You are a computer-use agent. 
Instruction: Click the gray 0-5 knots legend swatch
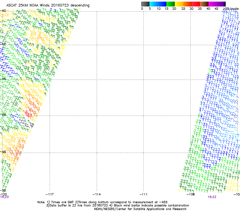(x=145, y=4)
